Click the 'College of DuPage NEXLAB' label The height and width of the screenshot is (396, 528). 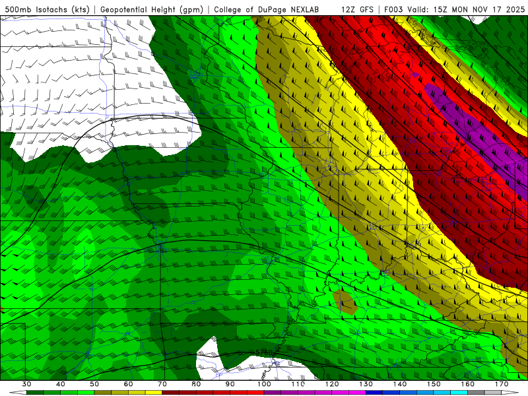click(266, 9)
